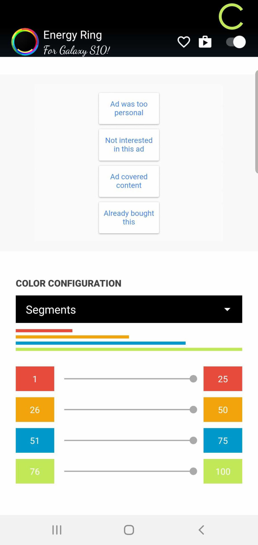Open the Segments dropdown
The height and width of the screenshot is (545, 258).
click(129, 309)
